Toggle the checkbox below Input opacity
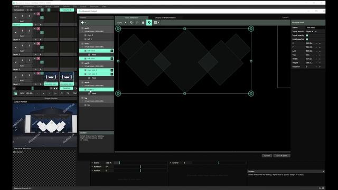338x190 pixels. (307, 39)
